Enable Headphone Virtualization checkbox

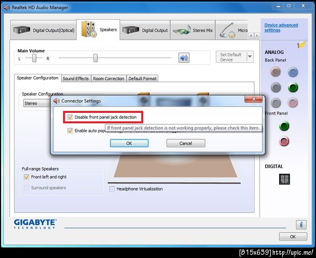click(x=112, y=189)
